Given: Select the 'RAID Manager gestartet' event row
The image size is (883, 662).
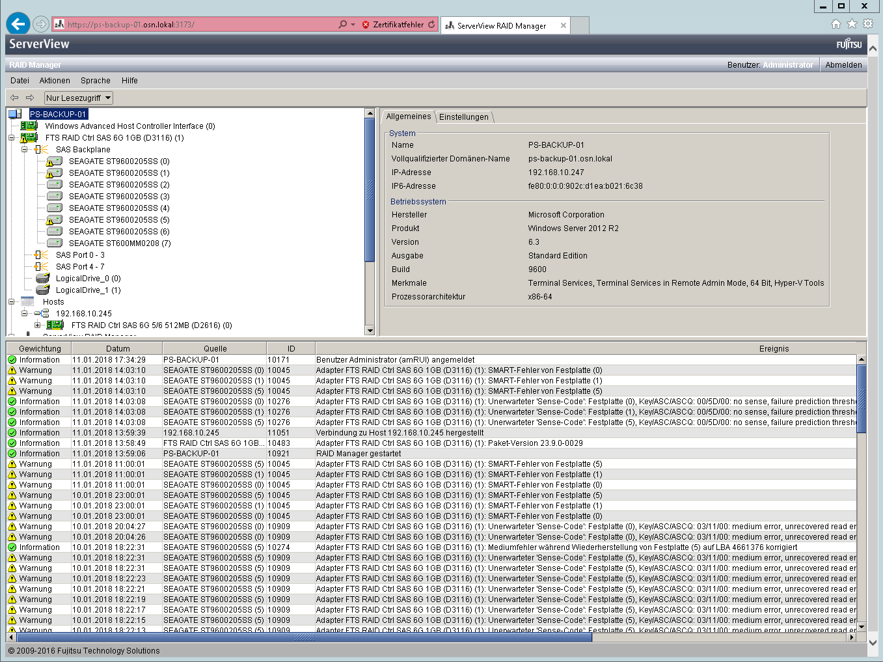Looking at the screenshot, I should pyautogui.click(x=431, y=454).
